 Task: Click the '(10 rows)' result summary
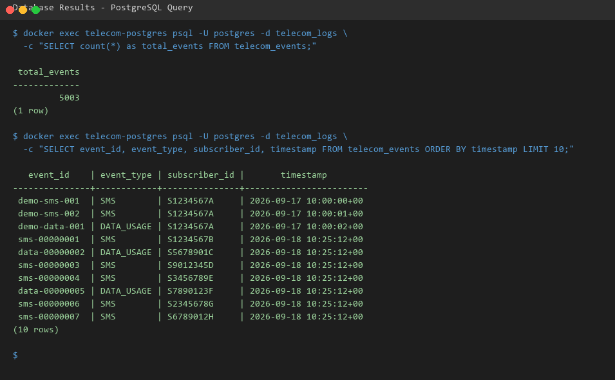click(x=35, y=330)
